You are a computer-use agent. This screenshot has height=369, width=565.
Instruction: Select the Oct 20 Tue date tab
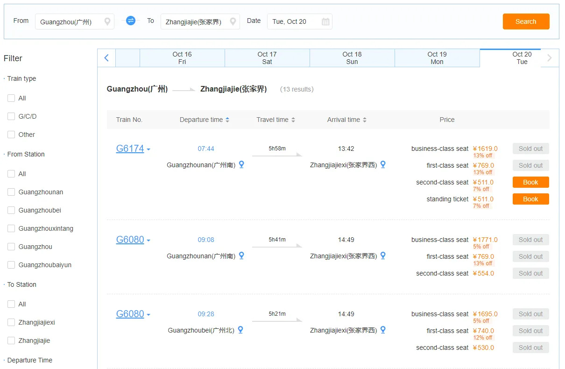coord(510,58)
